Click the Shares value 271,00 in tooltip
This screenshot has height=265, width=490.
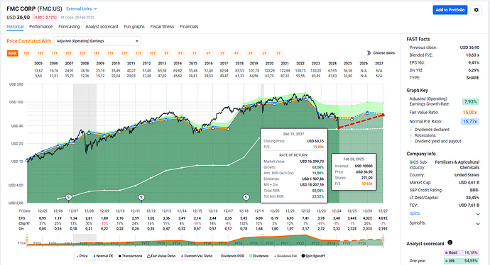(x=367, y=178)
